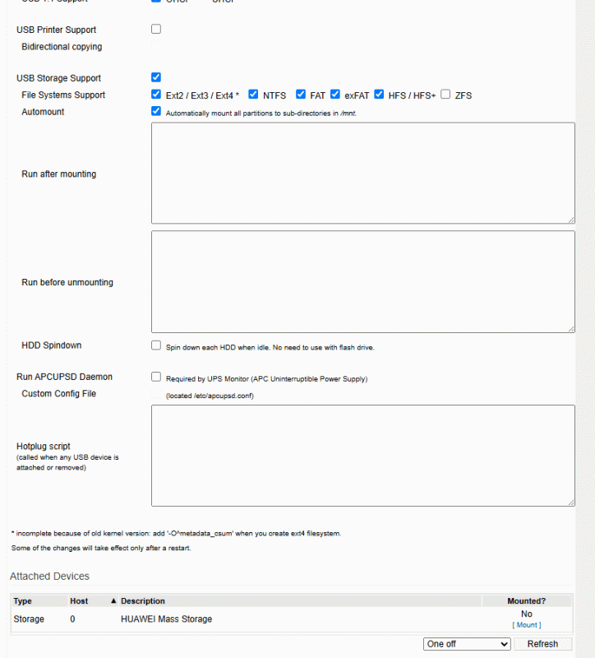Focus the Run before unmounting field

click(362, 281)
